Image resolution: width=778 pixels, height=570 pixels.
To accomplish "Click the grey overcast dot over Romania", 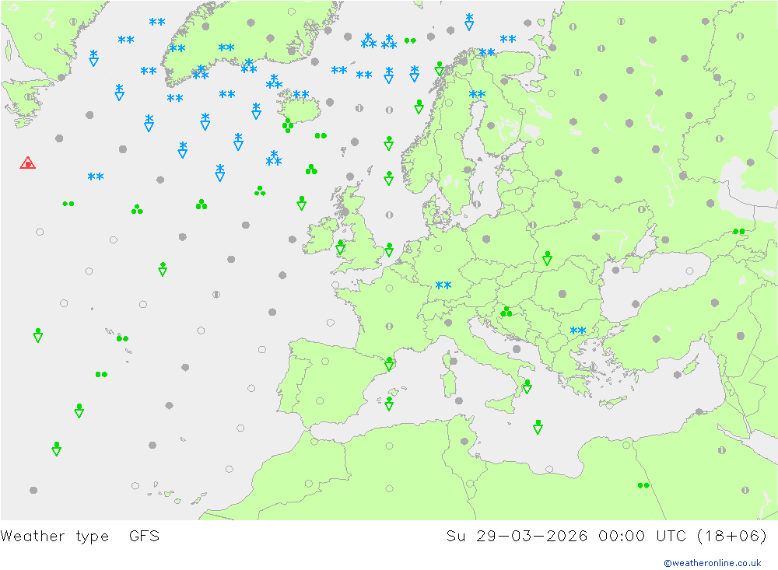I will click(x=562, y=294).
